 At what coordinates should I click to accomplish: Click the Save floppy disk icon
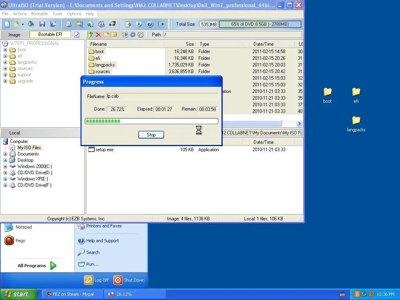point(42,24)
